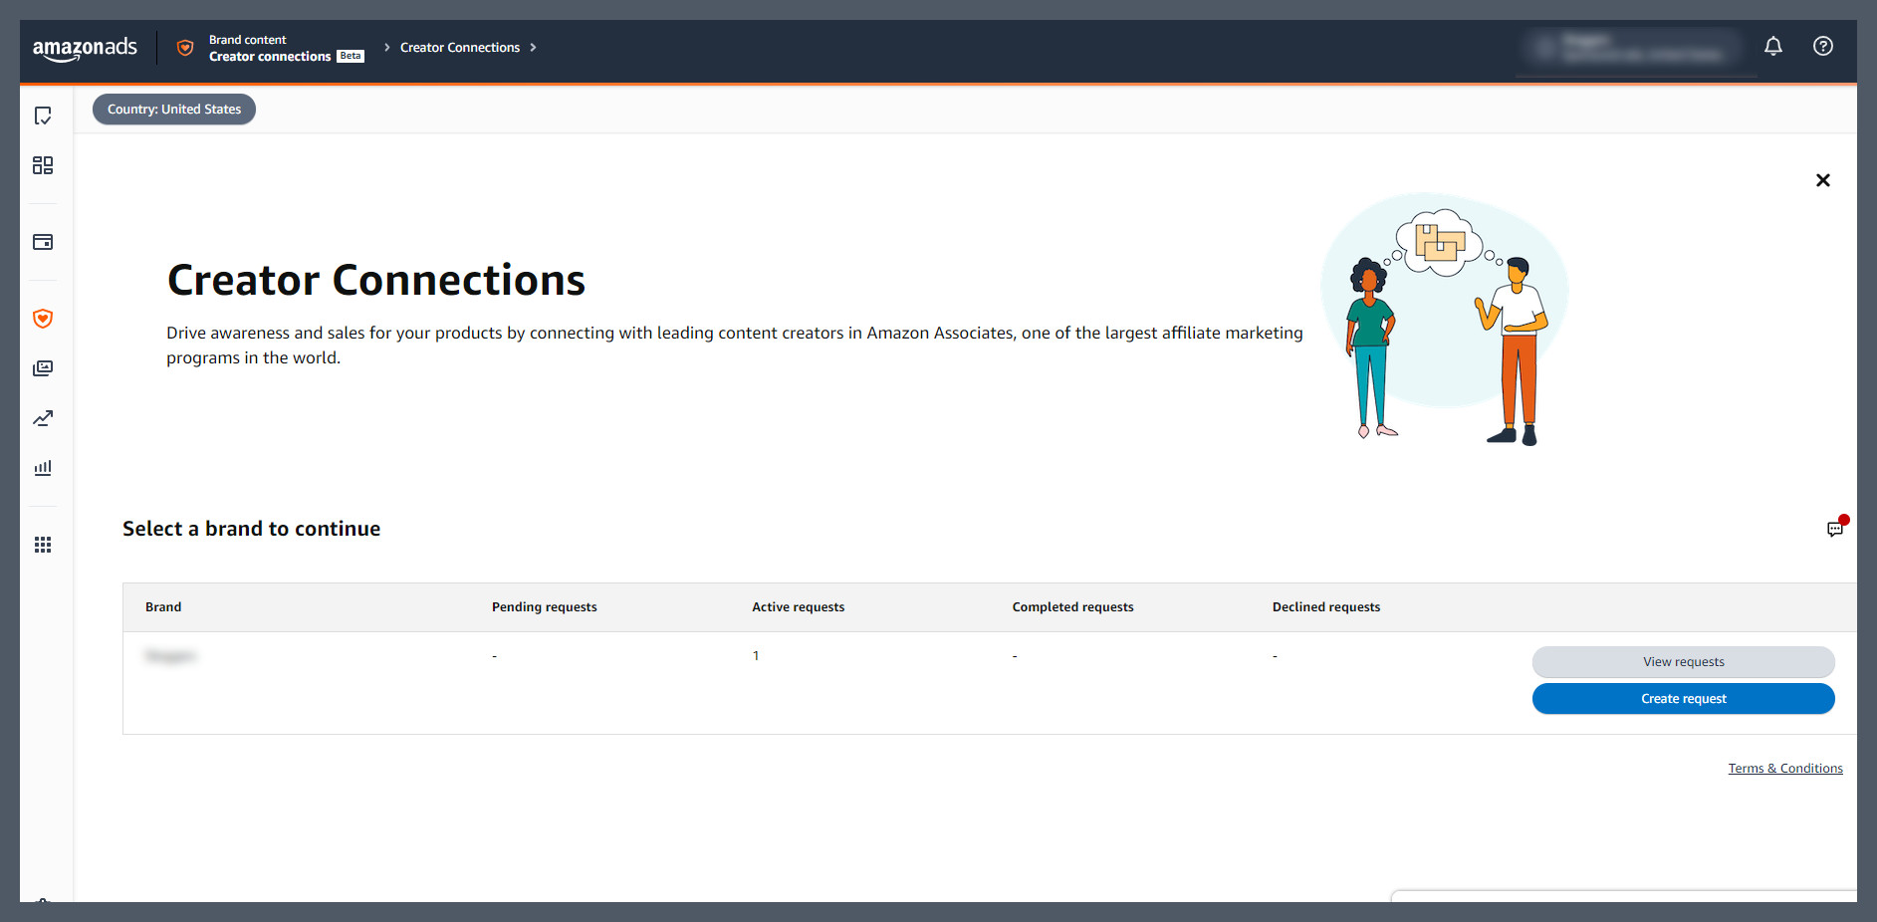Open the Measurement bar chart icon
This screenshot has width=1877, height=922.
(43, 467)
